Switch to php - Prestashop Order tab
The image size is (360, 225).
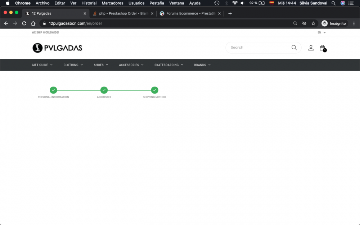pos(123,14)
